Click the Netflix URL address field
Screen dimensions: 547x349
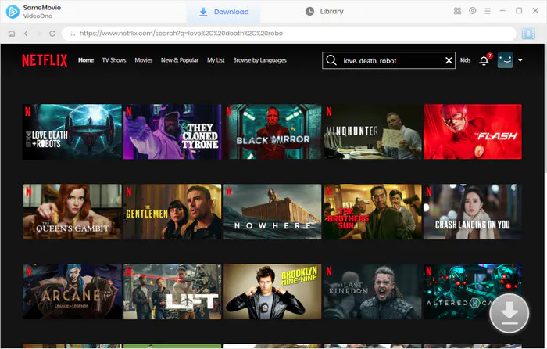click(289, 34)
